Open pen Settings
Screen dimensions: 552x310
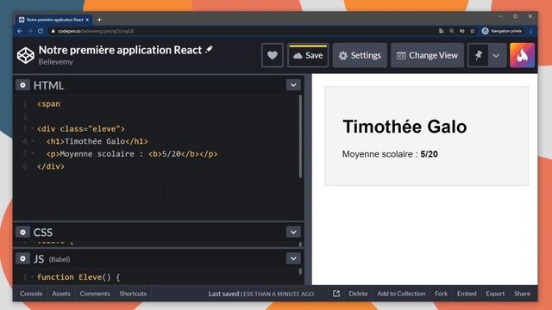click(x=360, y=55)
